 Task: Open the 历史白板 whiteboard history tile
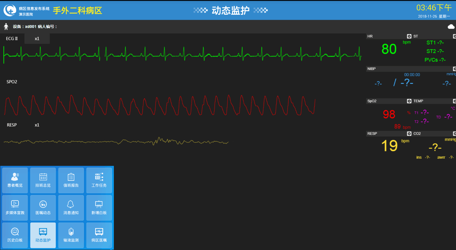point(15,235)
